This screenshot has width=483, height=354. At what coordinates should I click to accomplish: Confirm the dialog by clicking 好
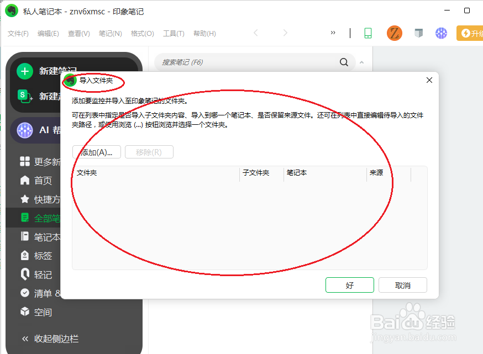pos(349,285)
